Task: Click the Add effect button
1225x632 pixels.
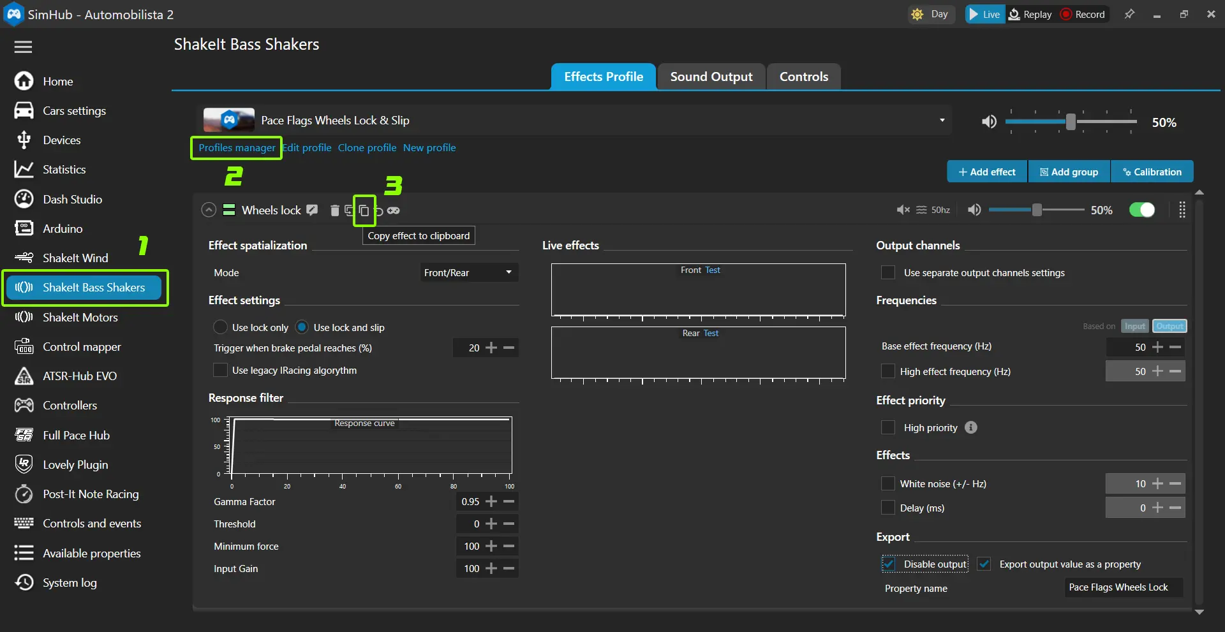Action: pos(986,172)
